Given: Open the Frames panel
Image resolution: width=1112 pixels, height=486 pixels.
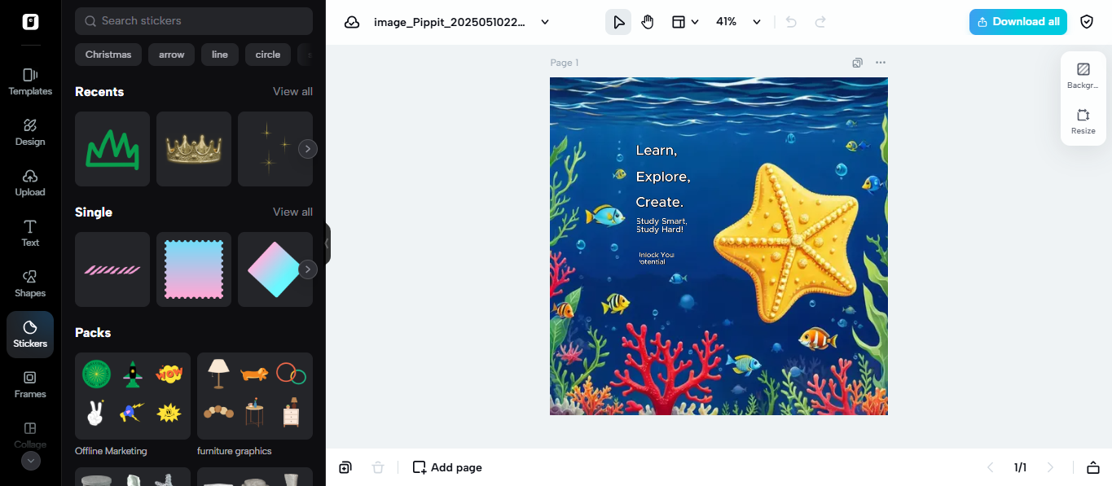Looking at the screenshot, I should click(29, 384).
